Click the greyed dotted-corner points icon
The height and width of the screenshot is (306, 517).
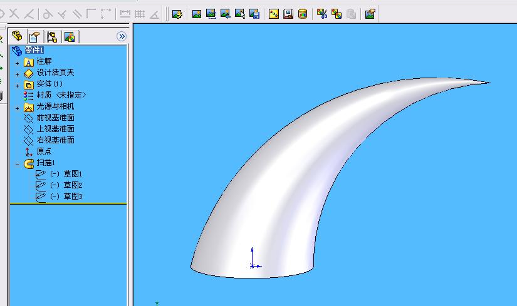coord(106,14)
